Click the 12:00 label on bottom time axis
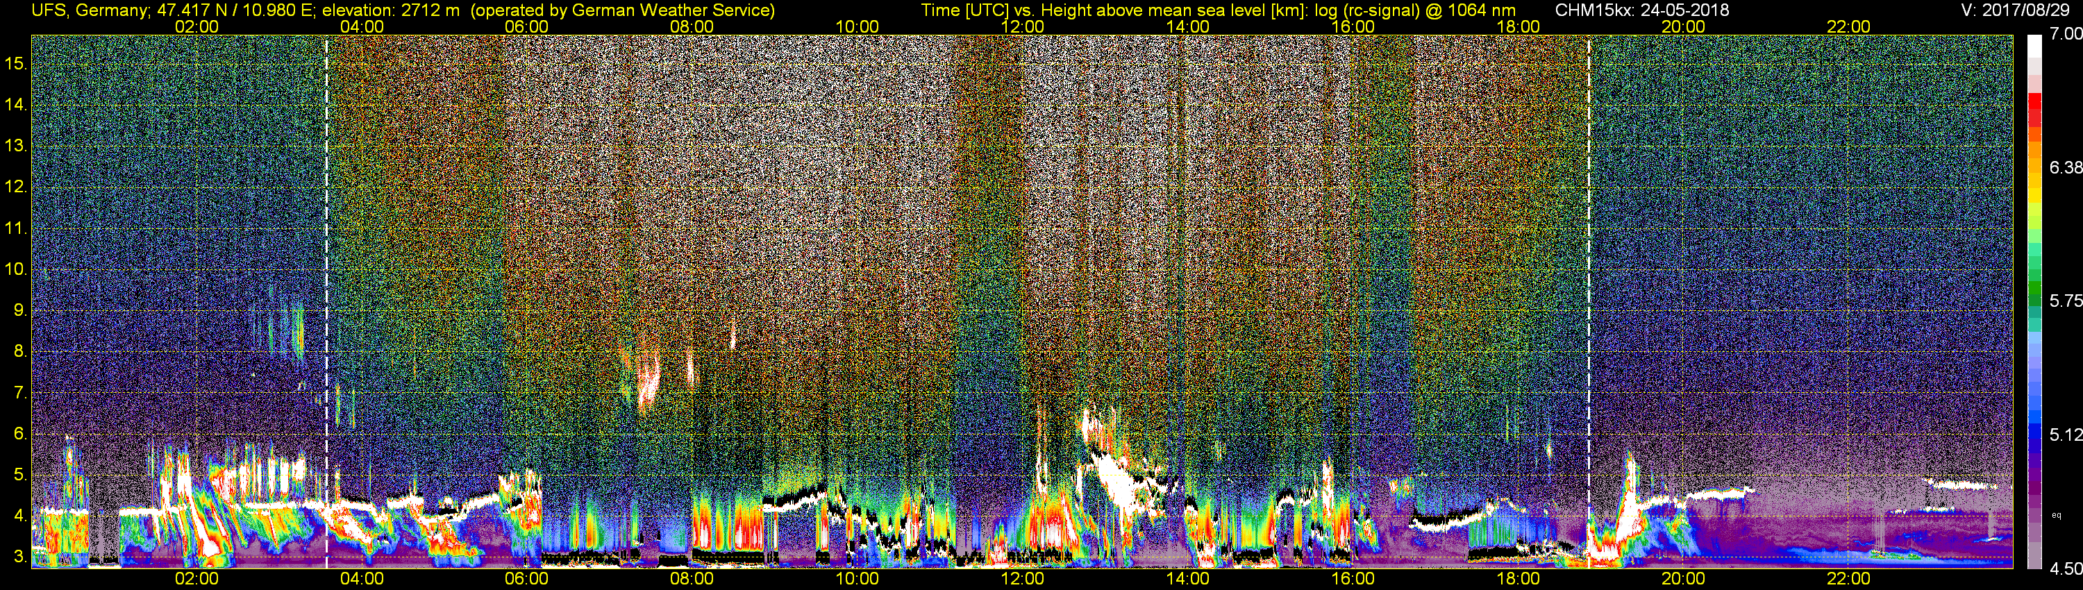The width and height of the screenshot is (2083, 590). click(1022, 579)
